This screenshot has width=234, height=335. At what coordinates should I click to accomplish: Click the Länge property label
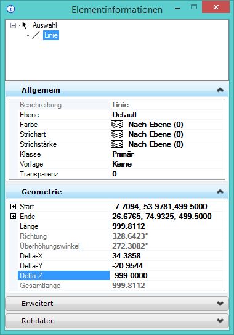pyautogui.click(x=29, y=226)
